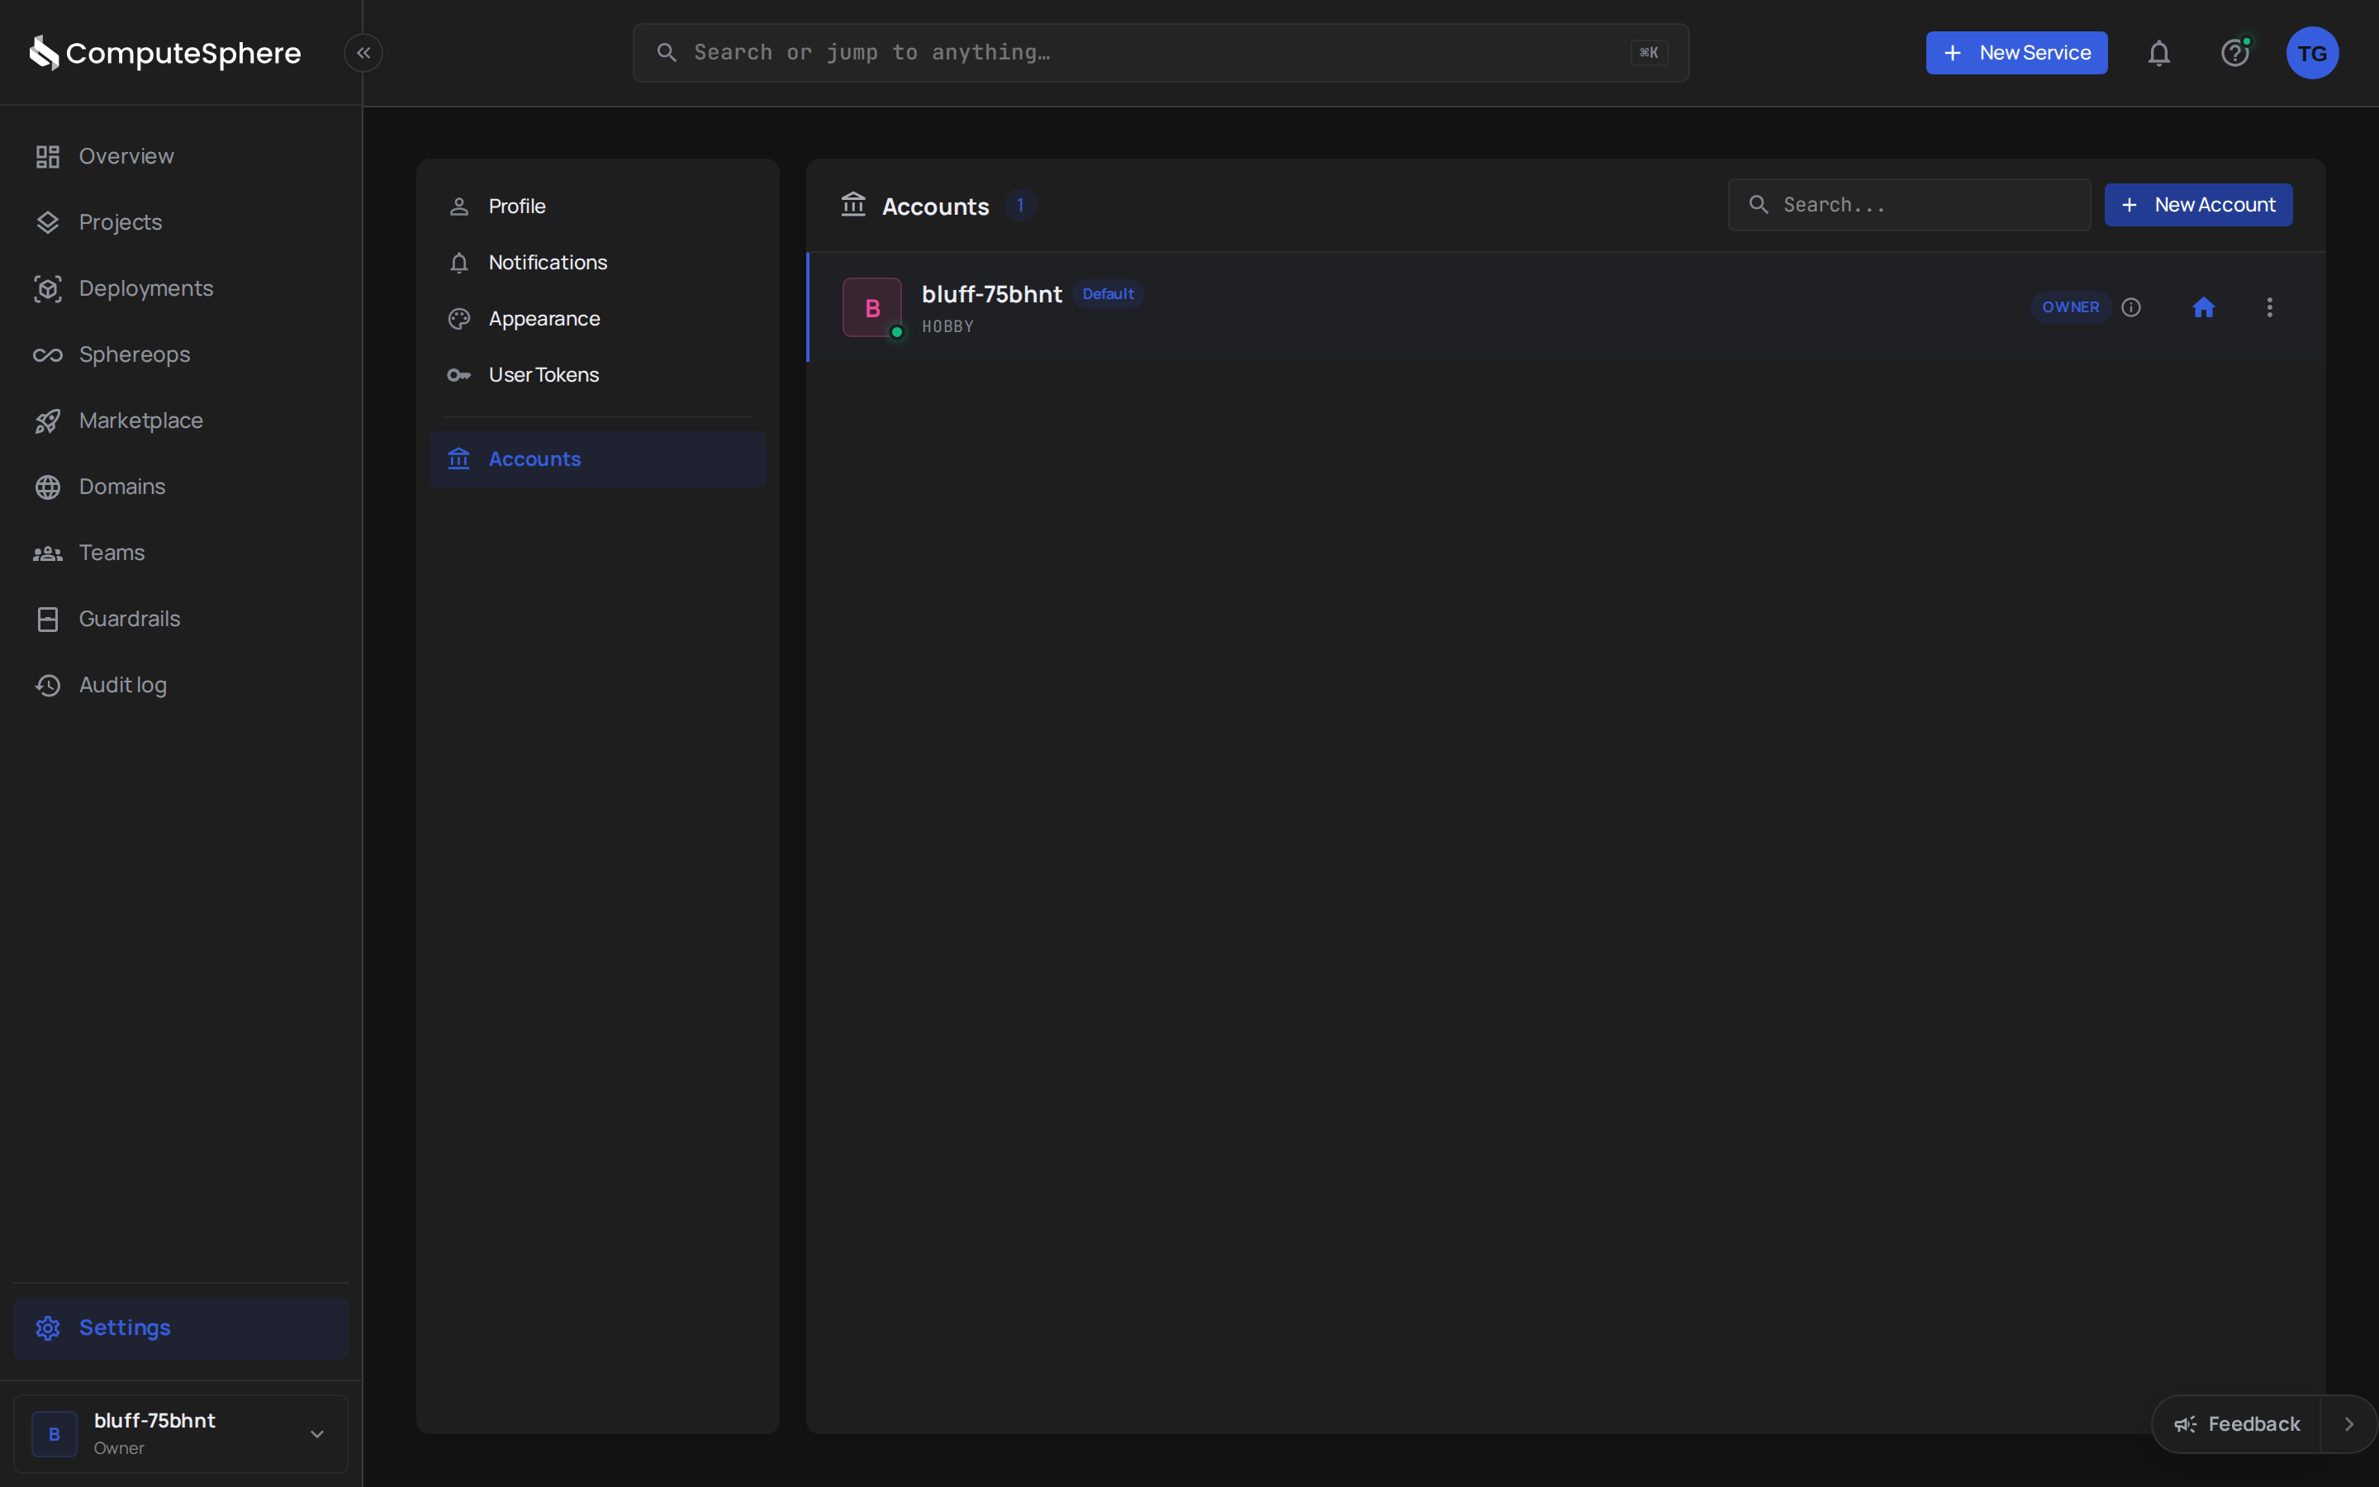Open Profile settings tab

tap(598, 207)
